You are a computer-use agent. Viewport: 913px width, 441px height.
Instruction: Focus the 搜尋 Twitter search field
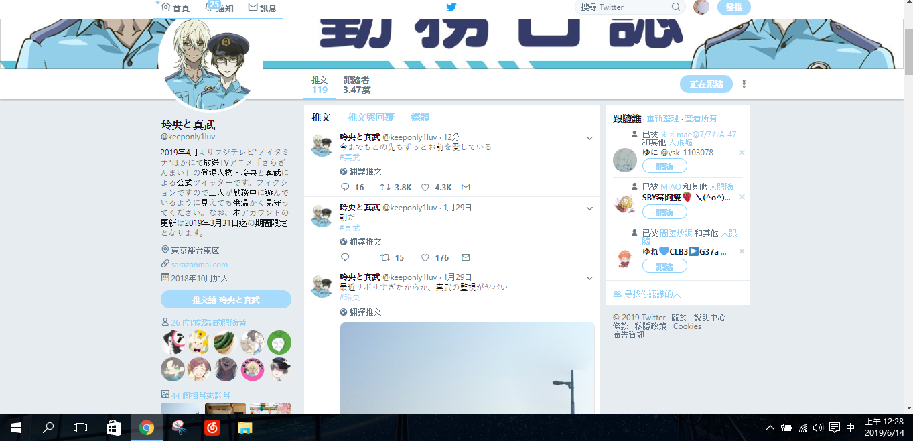click(630, 7)
